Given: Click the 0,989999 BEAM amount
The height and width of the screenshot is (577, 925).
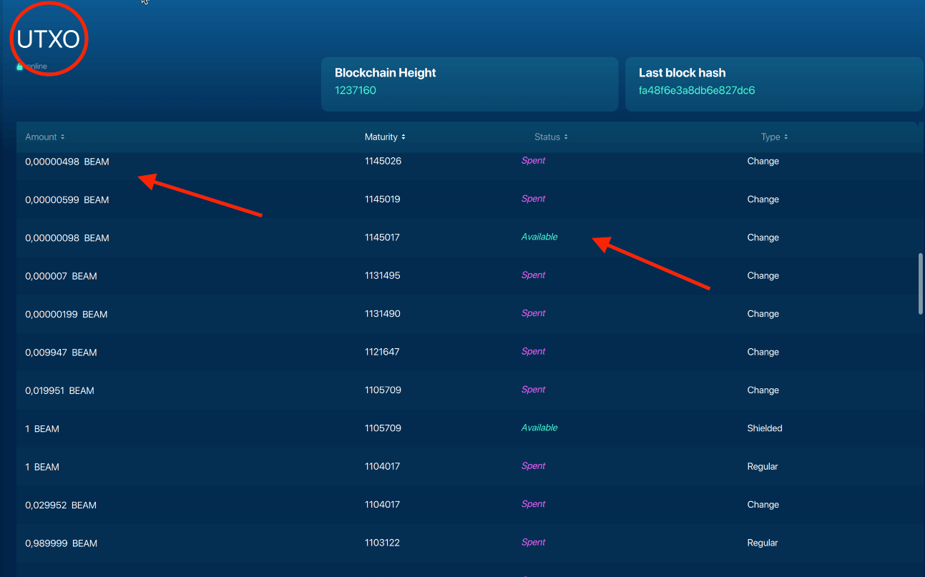Looking at the screenshot, I should point(61,543).
